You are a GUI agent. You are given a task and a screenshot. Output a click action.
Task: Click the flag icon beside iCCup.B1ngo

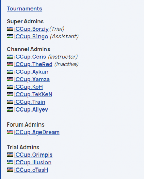10,36
